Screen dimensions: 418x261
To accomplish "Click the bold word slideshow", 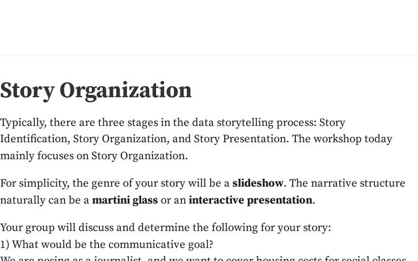I will pyautogui.click(x=257, y=183).
